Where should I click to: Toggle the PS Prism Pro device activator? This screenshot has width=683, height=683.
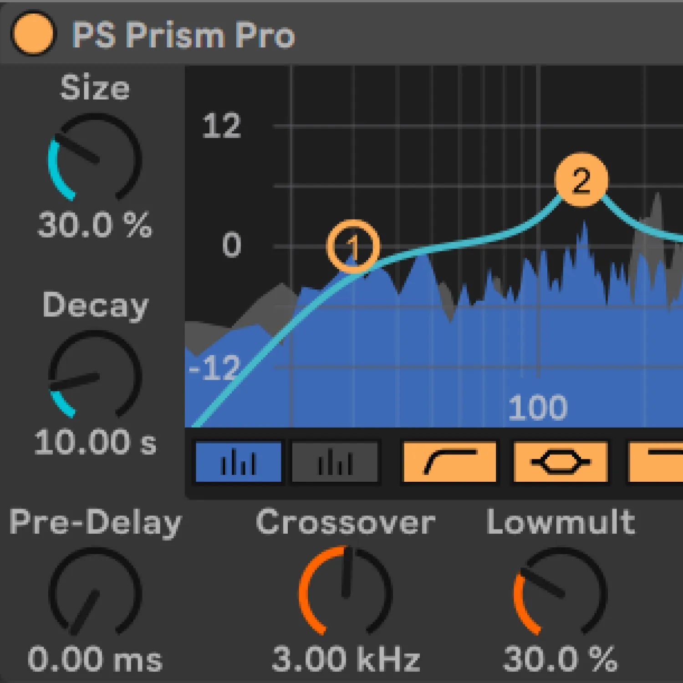pos(33,34)
